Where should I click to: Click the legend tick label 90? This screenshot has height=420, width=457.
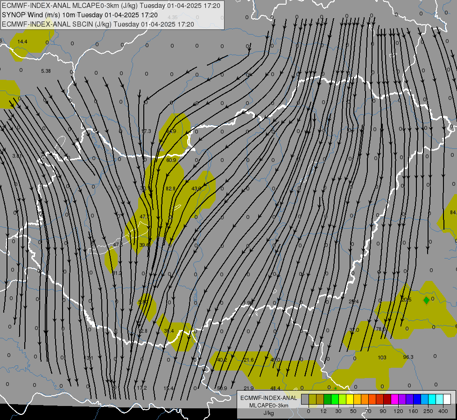(383, 411)
